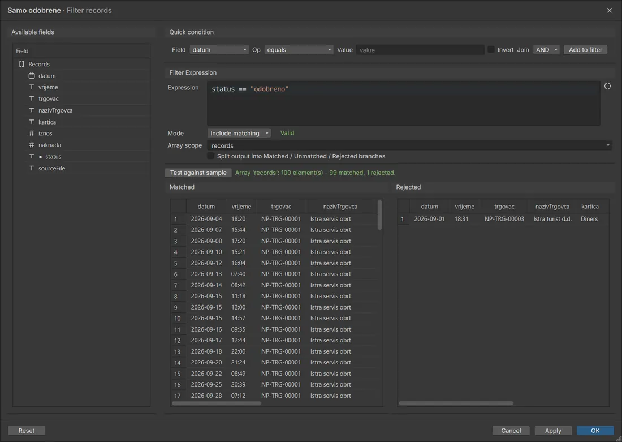Click the text type icon beside nazivTrgovca
The height and width of the screenshot is (442, 622).
pyautogui.click(x=32, y=110)
